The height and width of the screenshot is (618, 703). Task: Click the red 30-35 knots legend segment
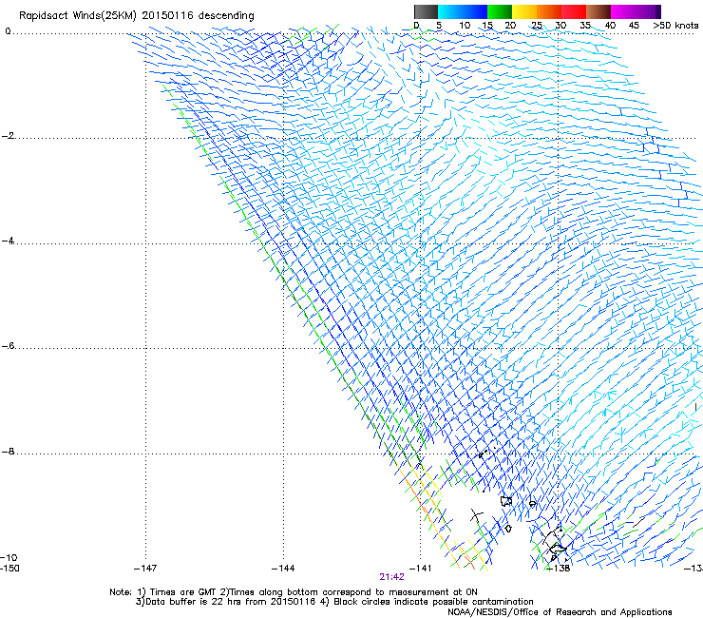click(574, 11)
